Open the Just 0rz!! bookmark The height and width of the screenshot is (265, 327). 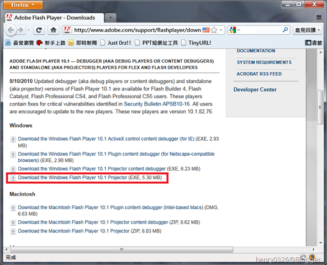(115, 43)
